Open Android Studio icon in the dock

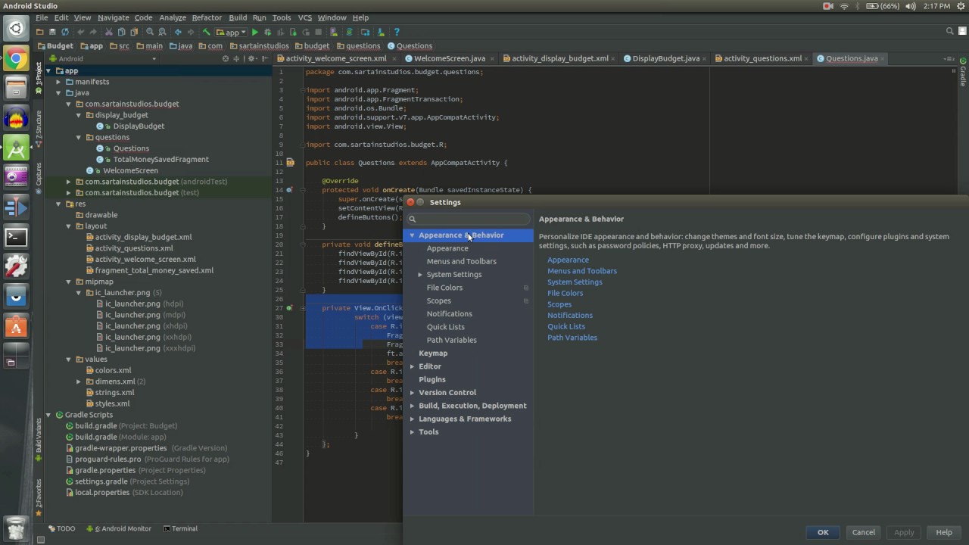pos(16,148)
